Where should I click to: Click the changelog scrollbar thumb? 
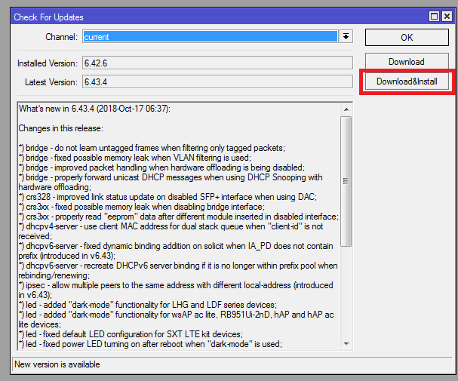tap(346, 181)
